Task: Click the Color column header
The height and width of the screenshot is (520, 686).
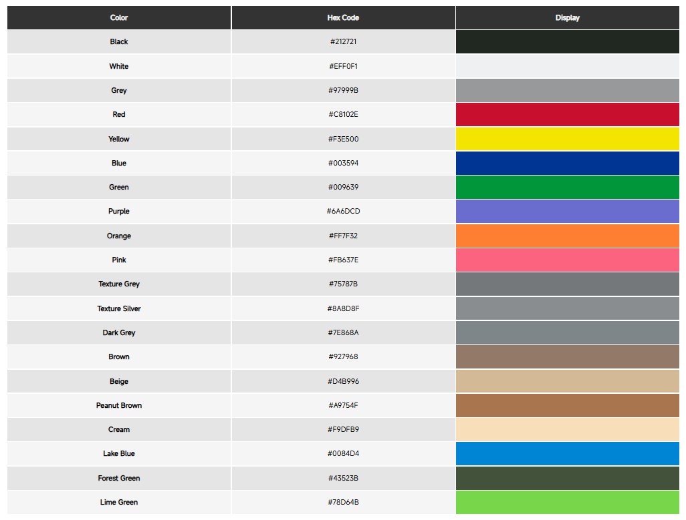Action: click(x=119, y=18)
